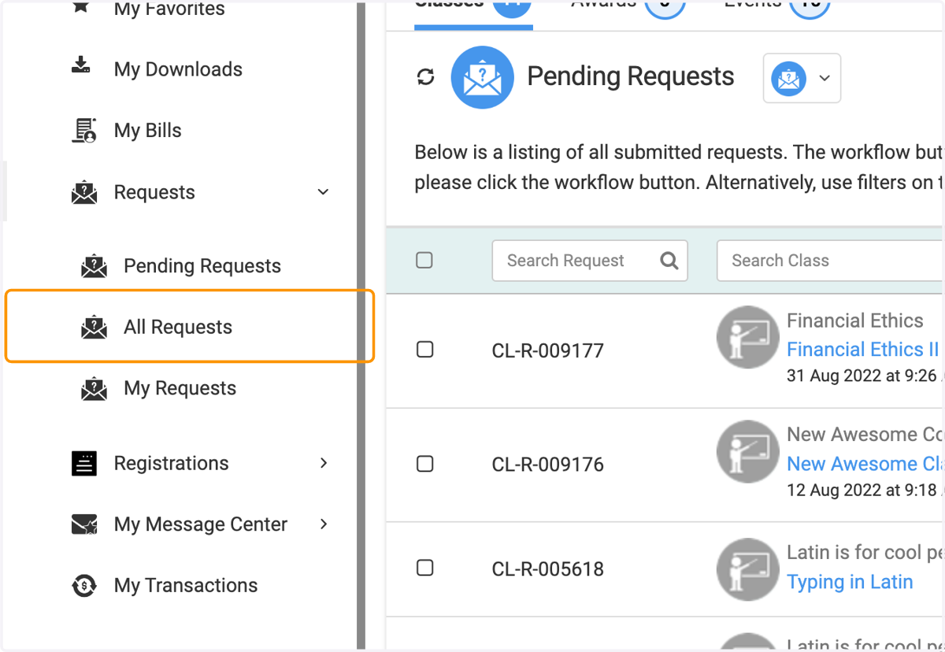Click the sidebar vertical scrollbar
The image size is (945, 652).
(361, 326)
